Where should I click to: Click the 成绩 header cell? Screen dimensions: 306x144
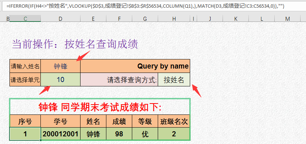tap(119, 121)
